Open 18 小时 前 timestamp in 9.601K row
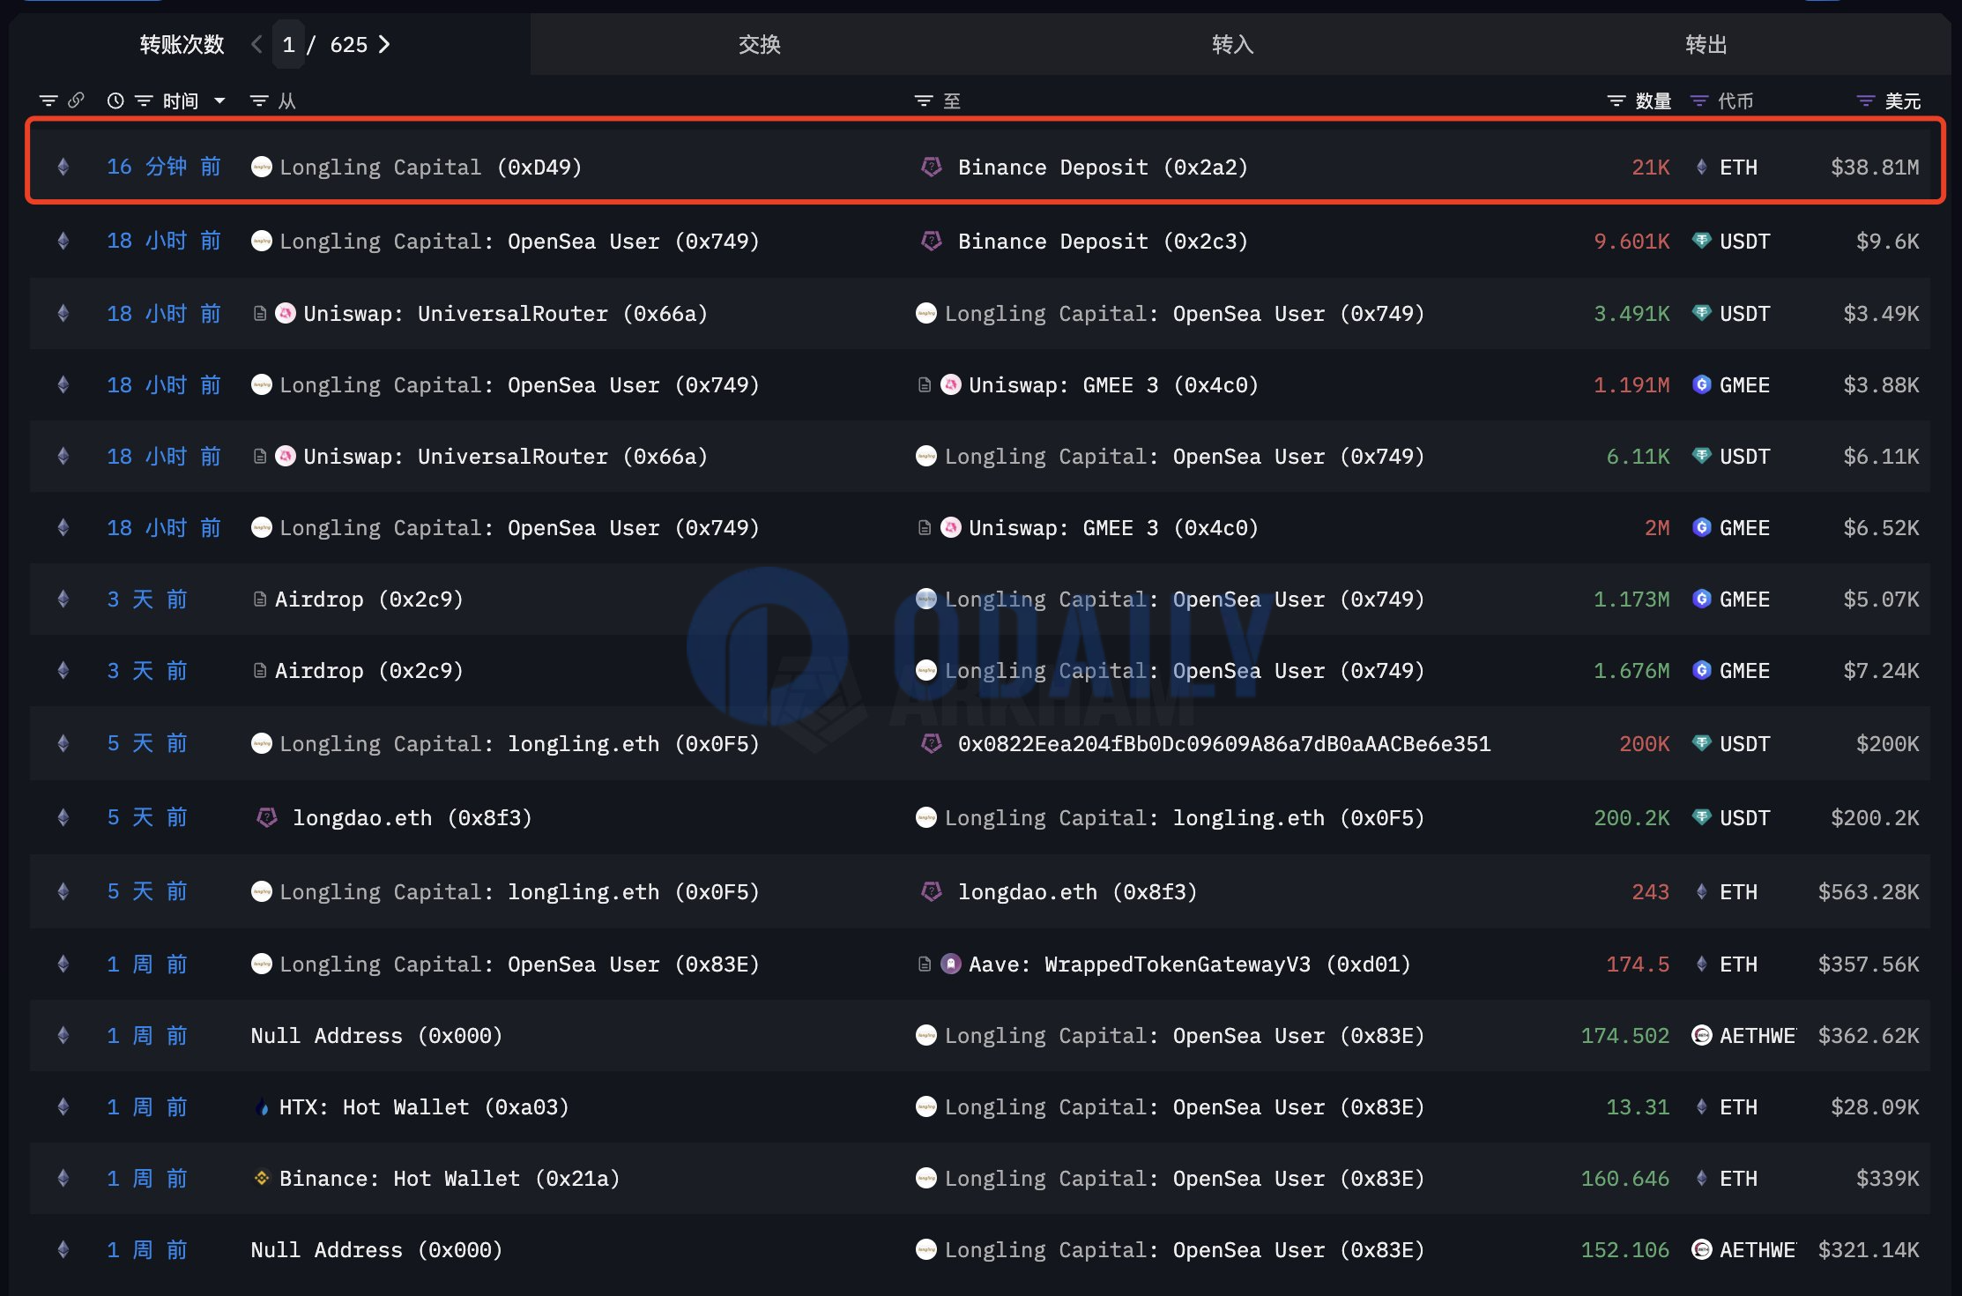The height and width of the screenshot is (1296, 1962). (x=164, y=241)
